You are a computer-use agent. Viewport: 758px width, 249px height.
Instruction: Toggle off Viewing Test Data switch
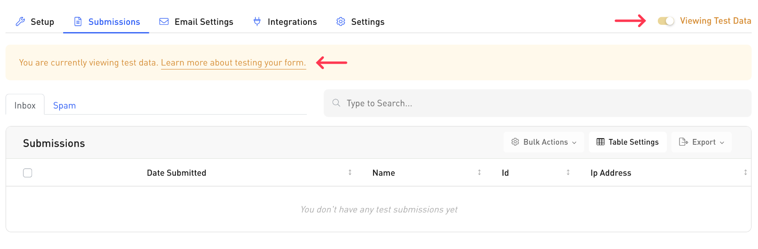666,21
